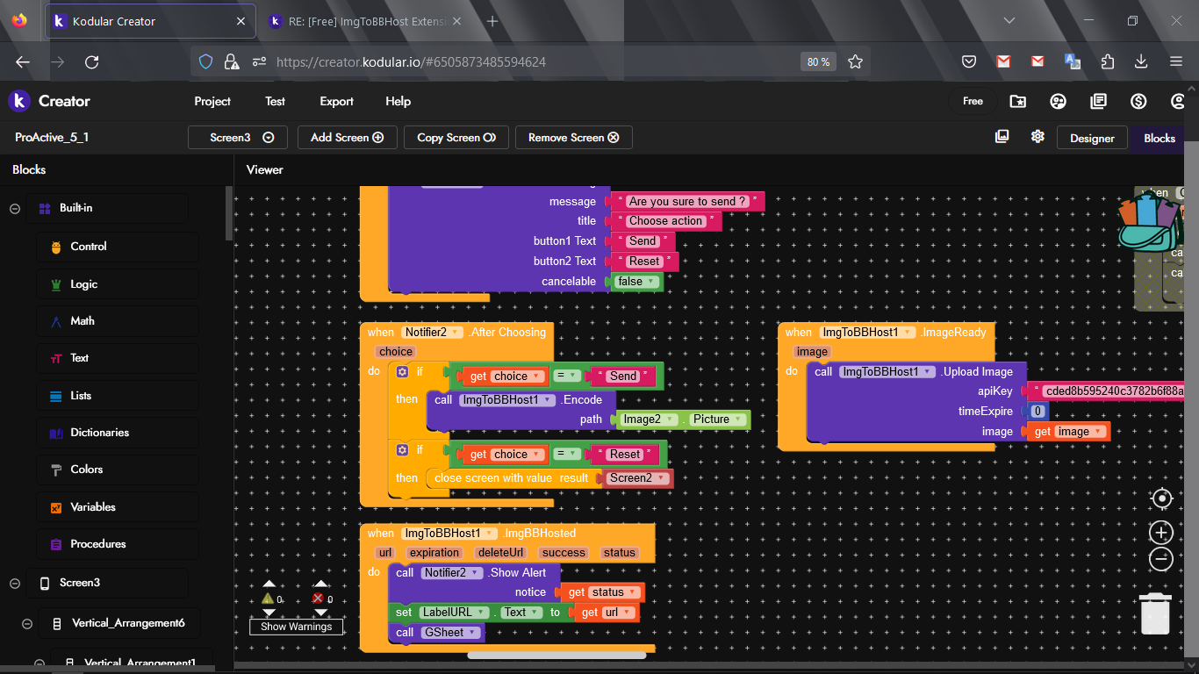Open the Project menu

212,101
